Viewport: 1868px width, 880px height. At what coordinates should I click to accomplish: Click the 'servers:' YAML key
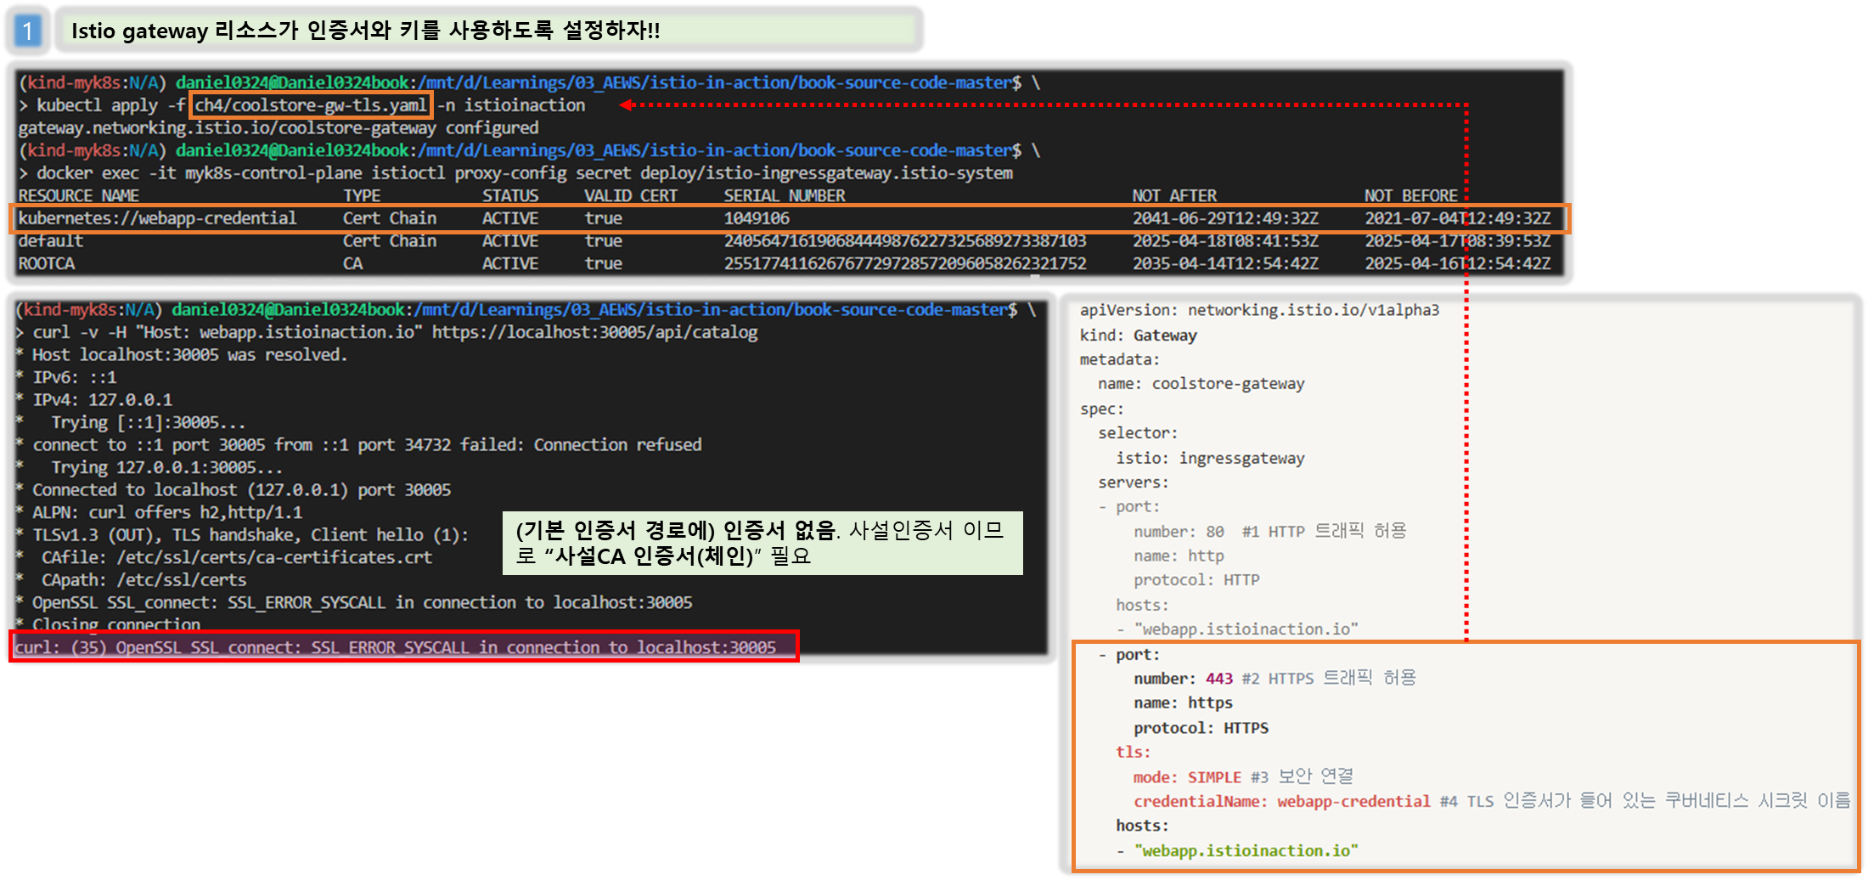[1133, 482]
